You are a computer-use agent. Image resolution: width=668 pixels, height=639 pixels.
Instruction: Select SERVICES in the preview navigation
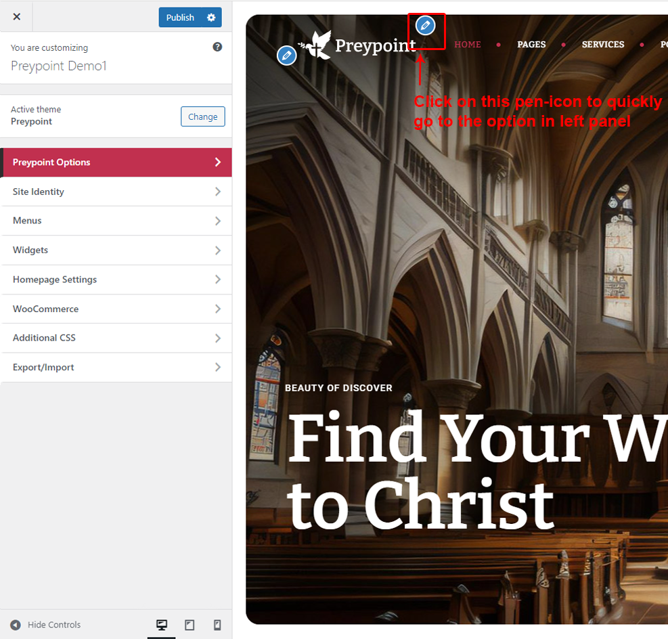tap(602, 45)
